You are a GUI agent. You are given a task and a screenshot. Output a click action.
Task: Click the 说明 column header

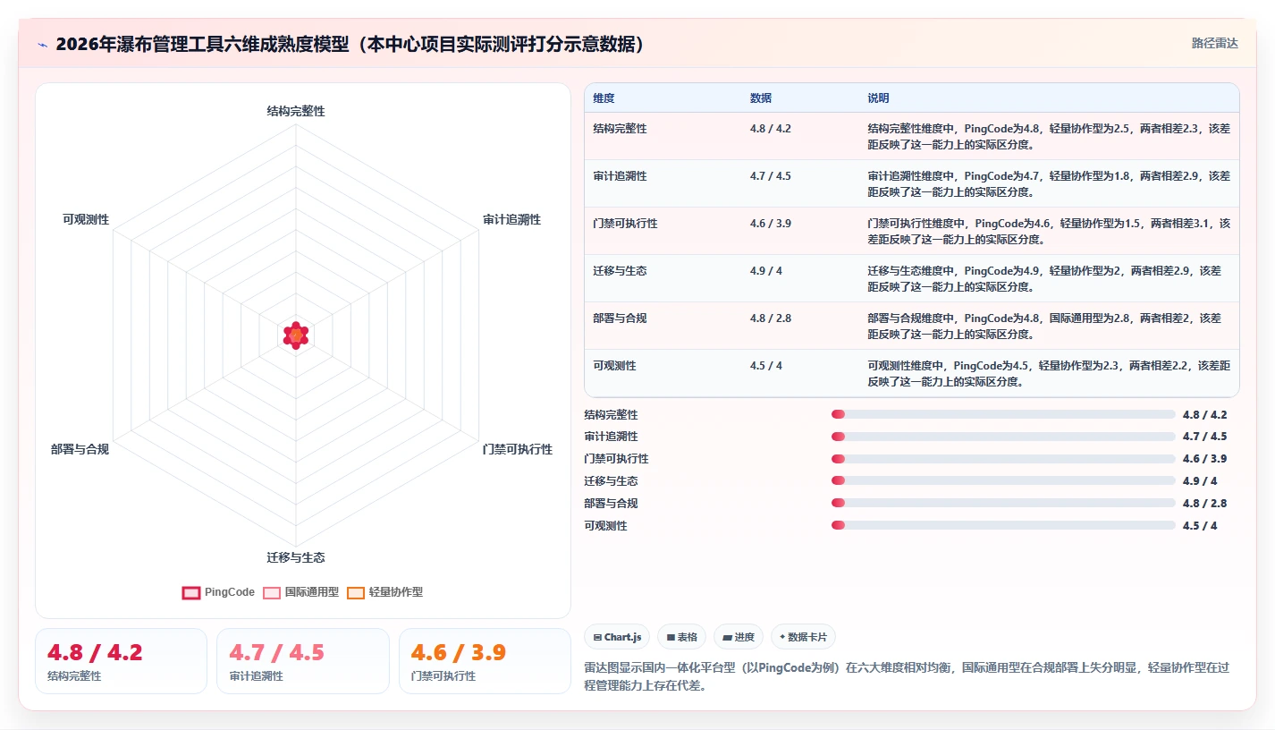878,98
